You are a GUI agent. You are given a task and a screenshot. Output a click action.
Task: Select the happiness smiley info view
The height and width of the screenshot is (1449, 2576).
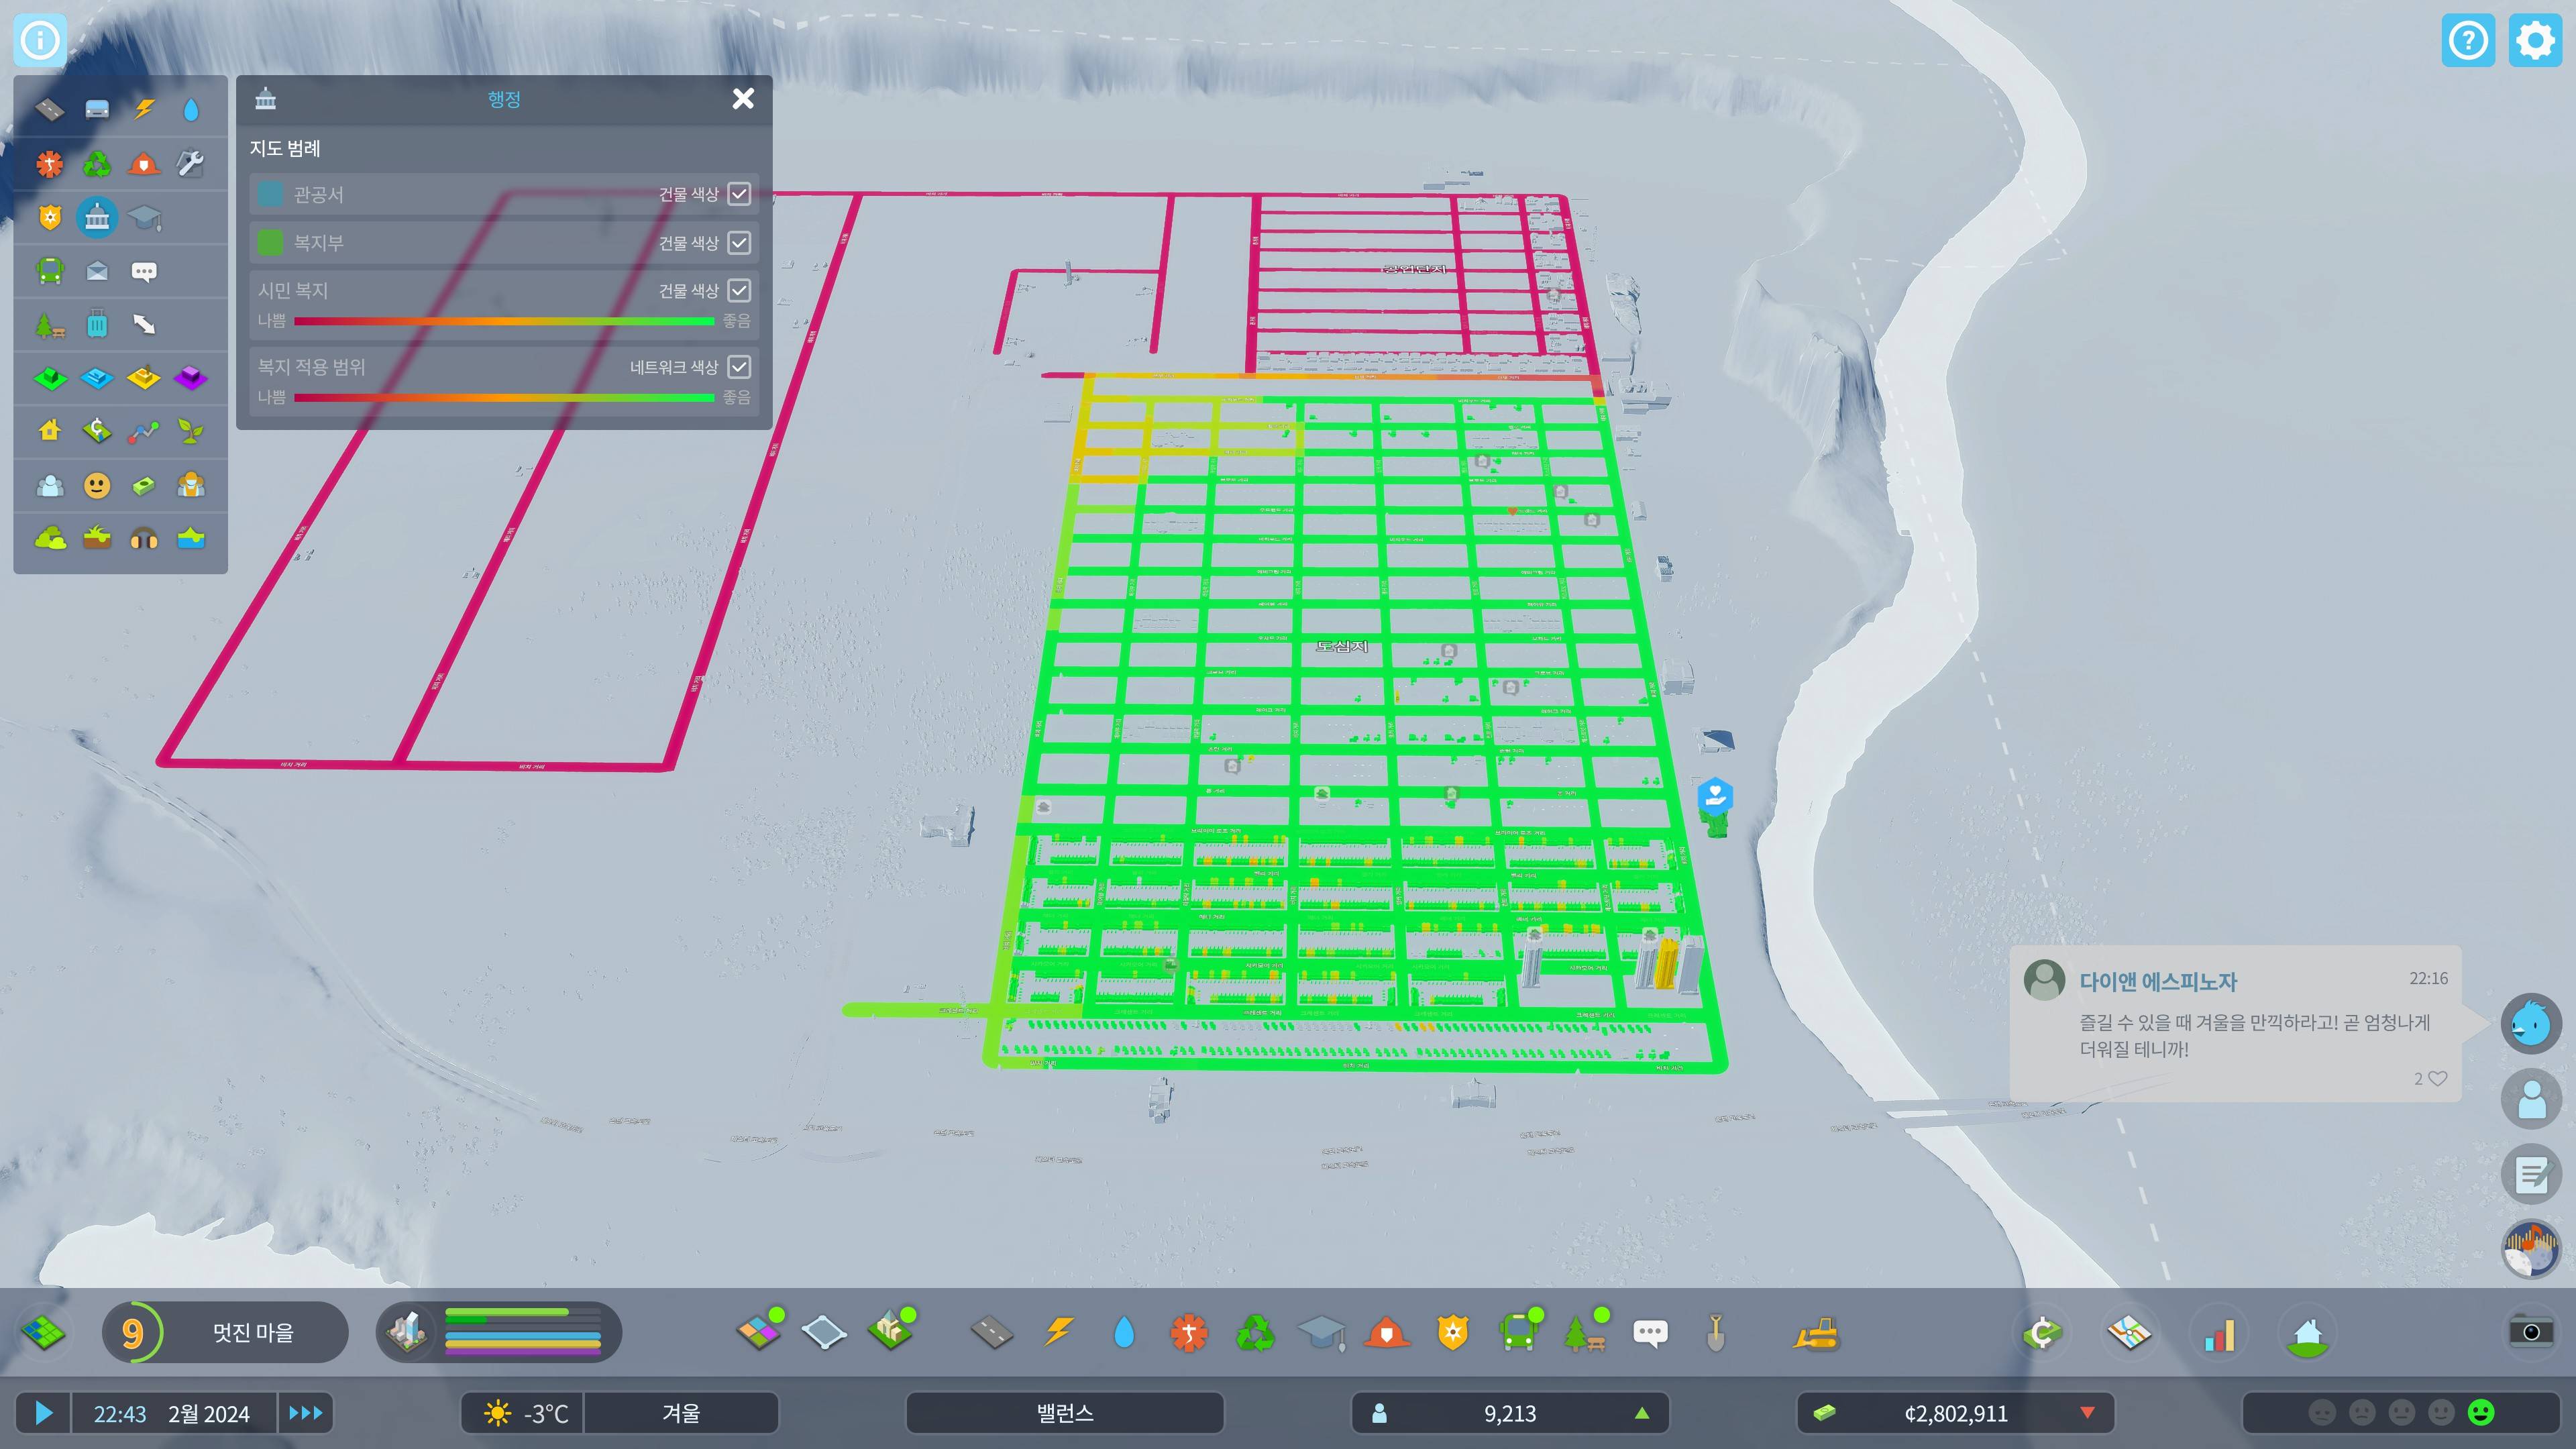[x=97, y=485]
